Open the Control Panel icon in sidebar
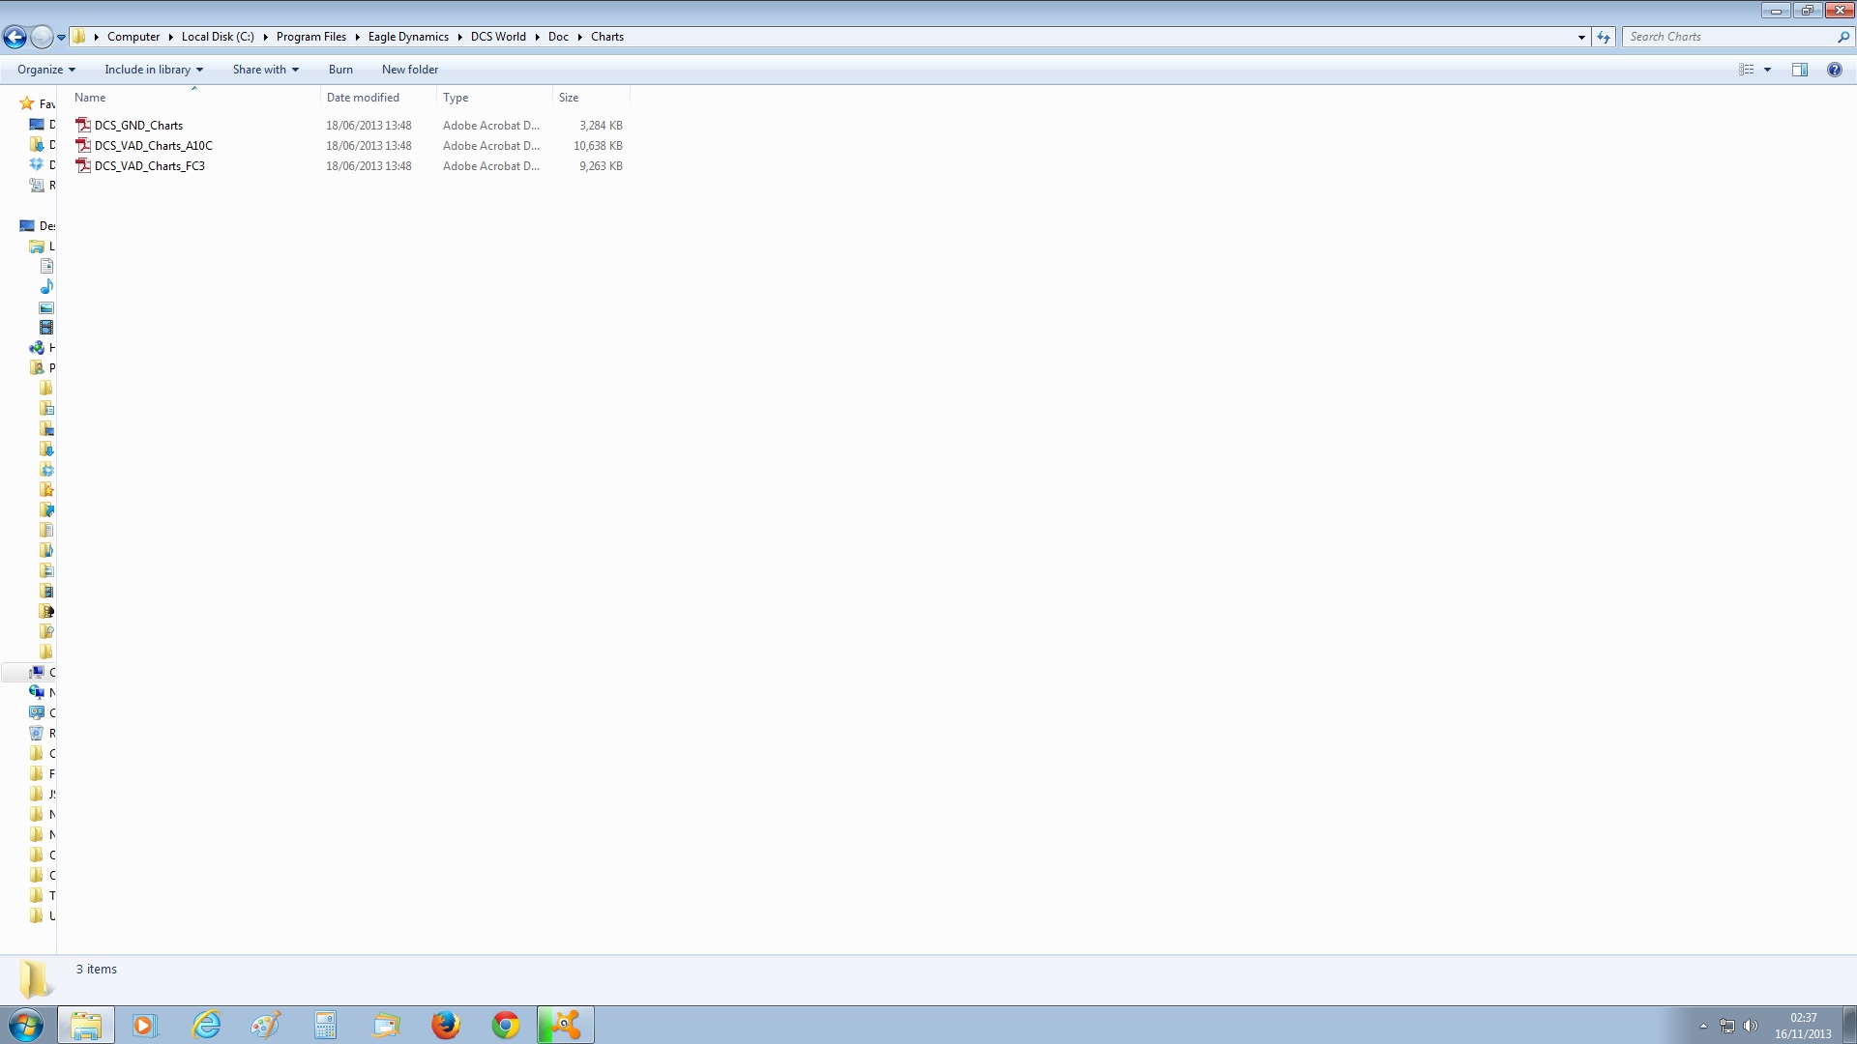Viewport: 1857px width, 1044px height. (x=37, y=712)
